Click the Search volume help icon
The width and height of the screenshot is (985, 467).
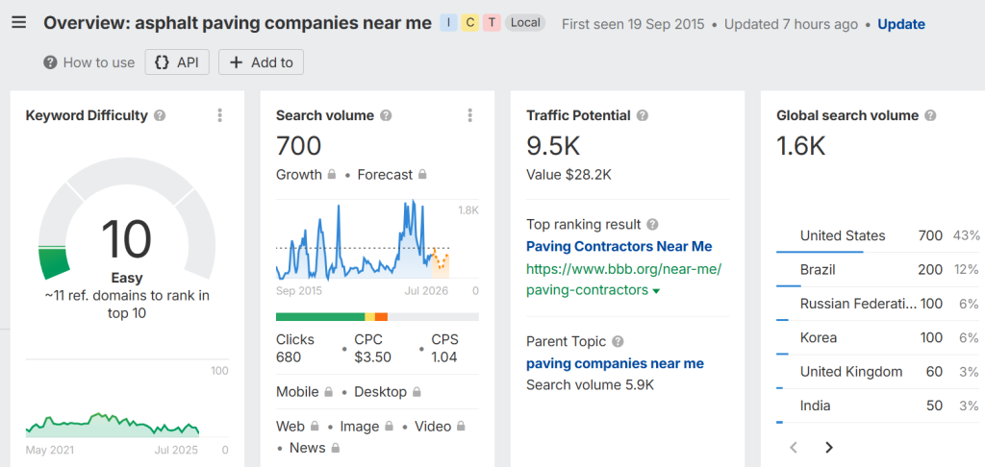pos(386,115)
